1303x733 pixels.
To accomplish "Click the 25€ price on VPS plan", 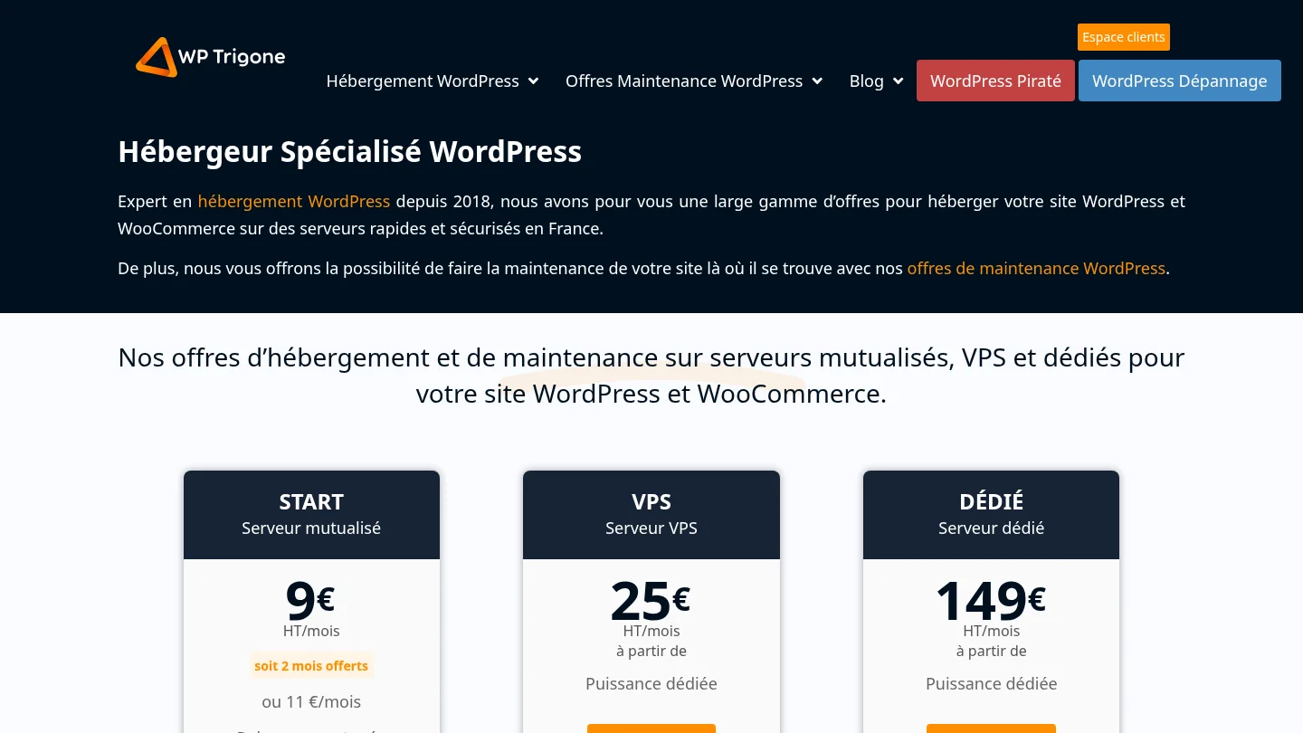I will coord(651,599).
